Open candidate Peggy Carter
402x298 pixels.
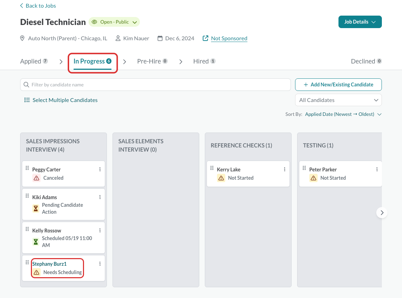click(47, 170)
